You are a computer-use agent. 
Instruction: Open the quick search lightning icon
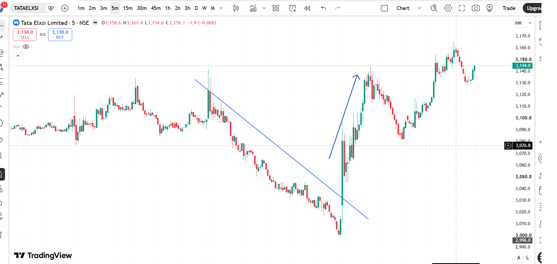[434, 8]
